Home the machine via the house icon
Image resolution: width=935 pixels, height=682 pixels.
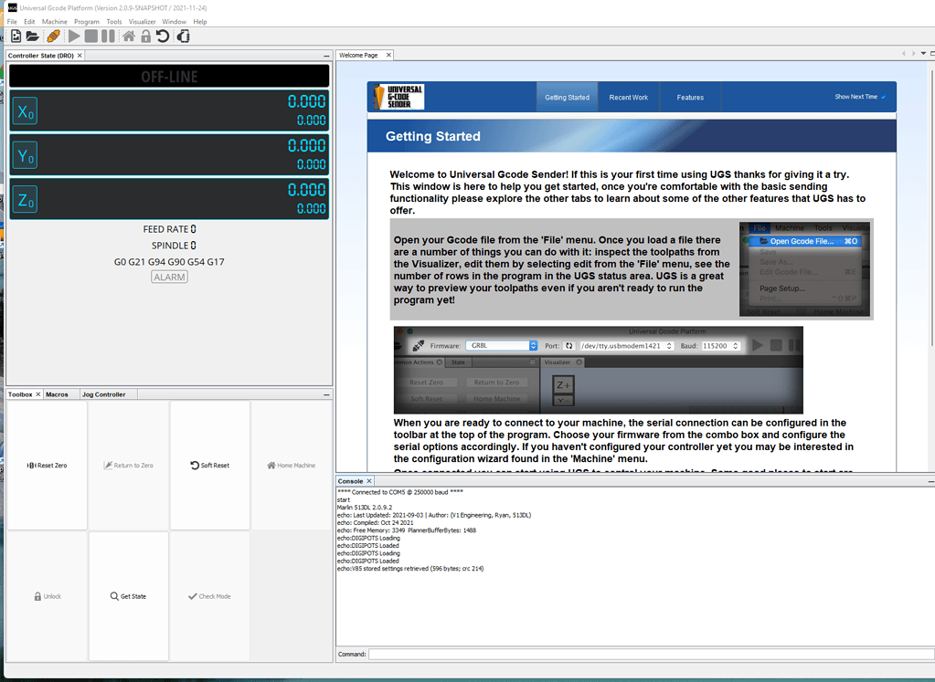pyautogui.click(x=129, y=36)
